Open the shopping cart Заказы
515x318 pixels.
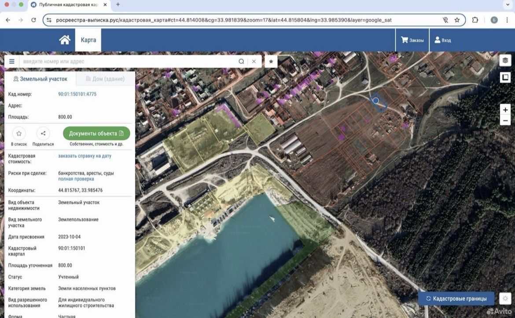pyautogui.click(x=412, y=40)
